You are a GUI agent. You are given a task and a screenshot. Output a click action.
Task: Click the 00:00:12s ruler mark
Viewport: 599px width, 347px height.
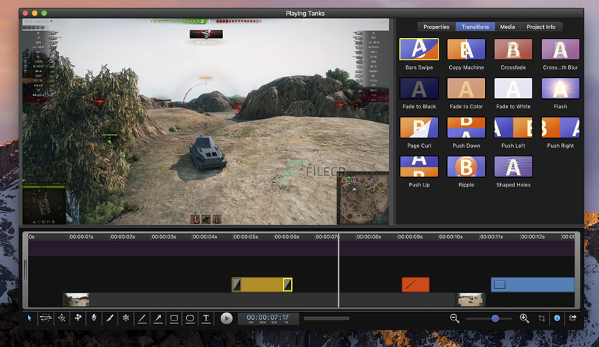pos(533,237)
